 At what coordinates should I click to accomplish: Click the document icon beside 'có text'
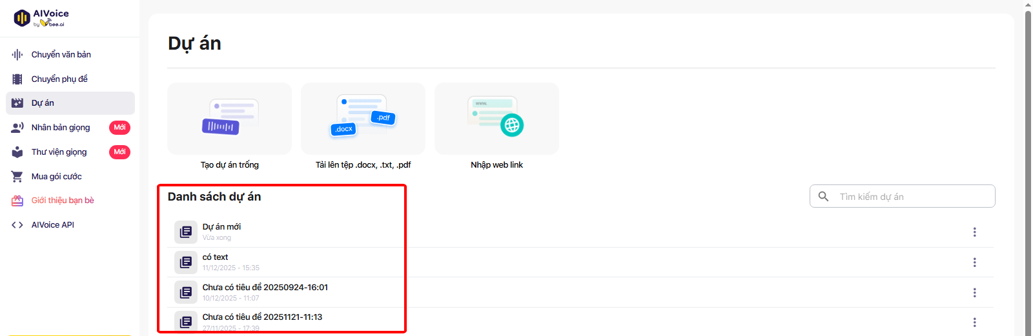[x=186, y=262]
